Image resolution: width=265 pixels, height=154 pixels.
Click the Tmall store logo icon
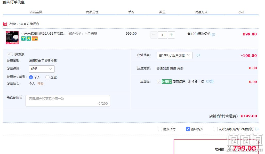click(x=5, y=24)
